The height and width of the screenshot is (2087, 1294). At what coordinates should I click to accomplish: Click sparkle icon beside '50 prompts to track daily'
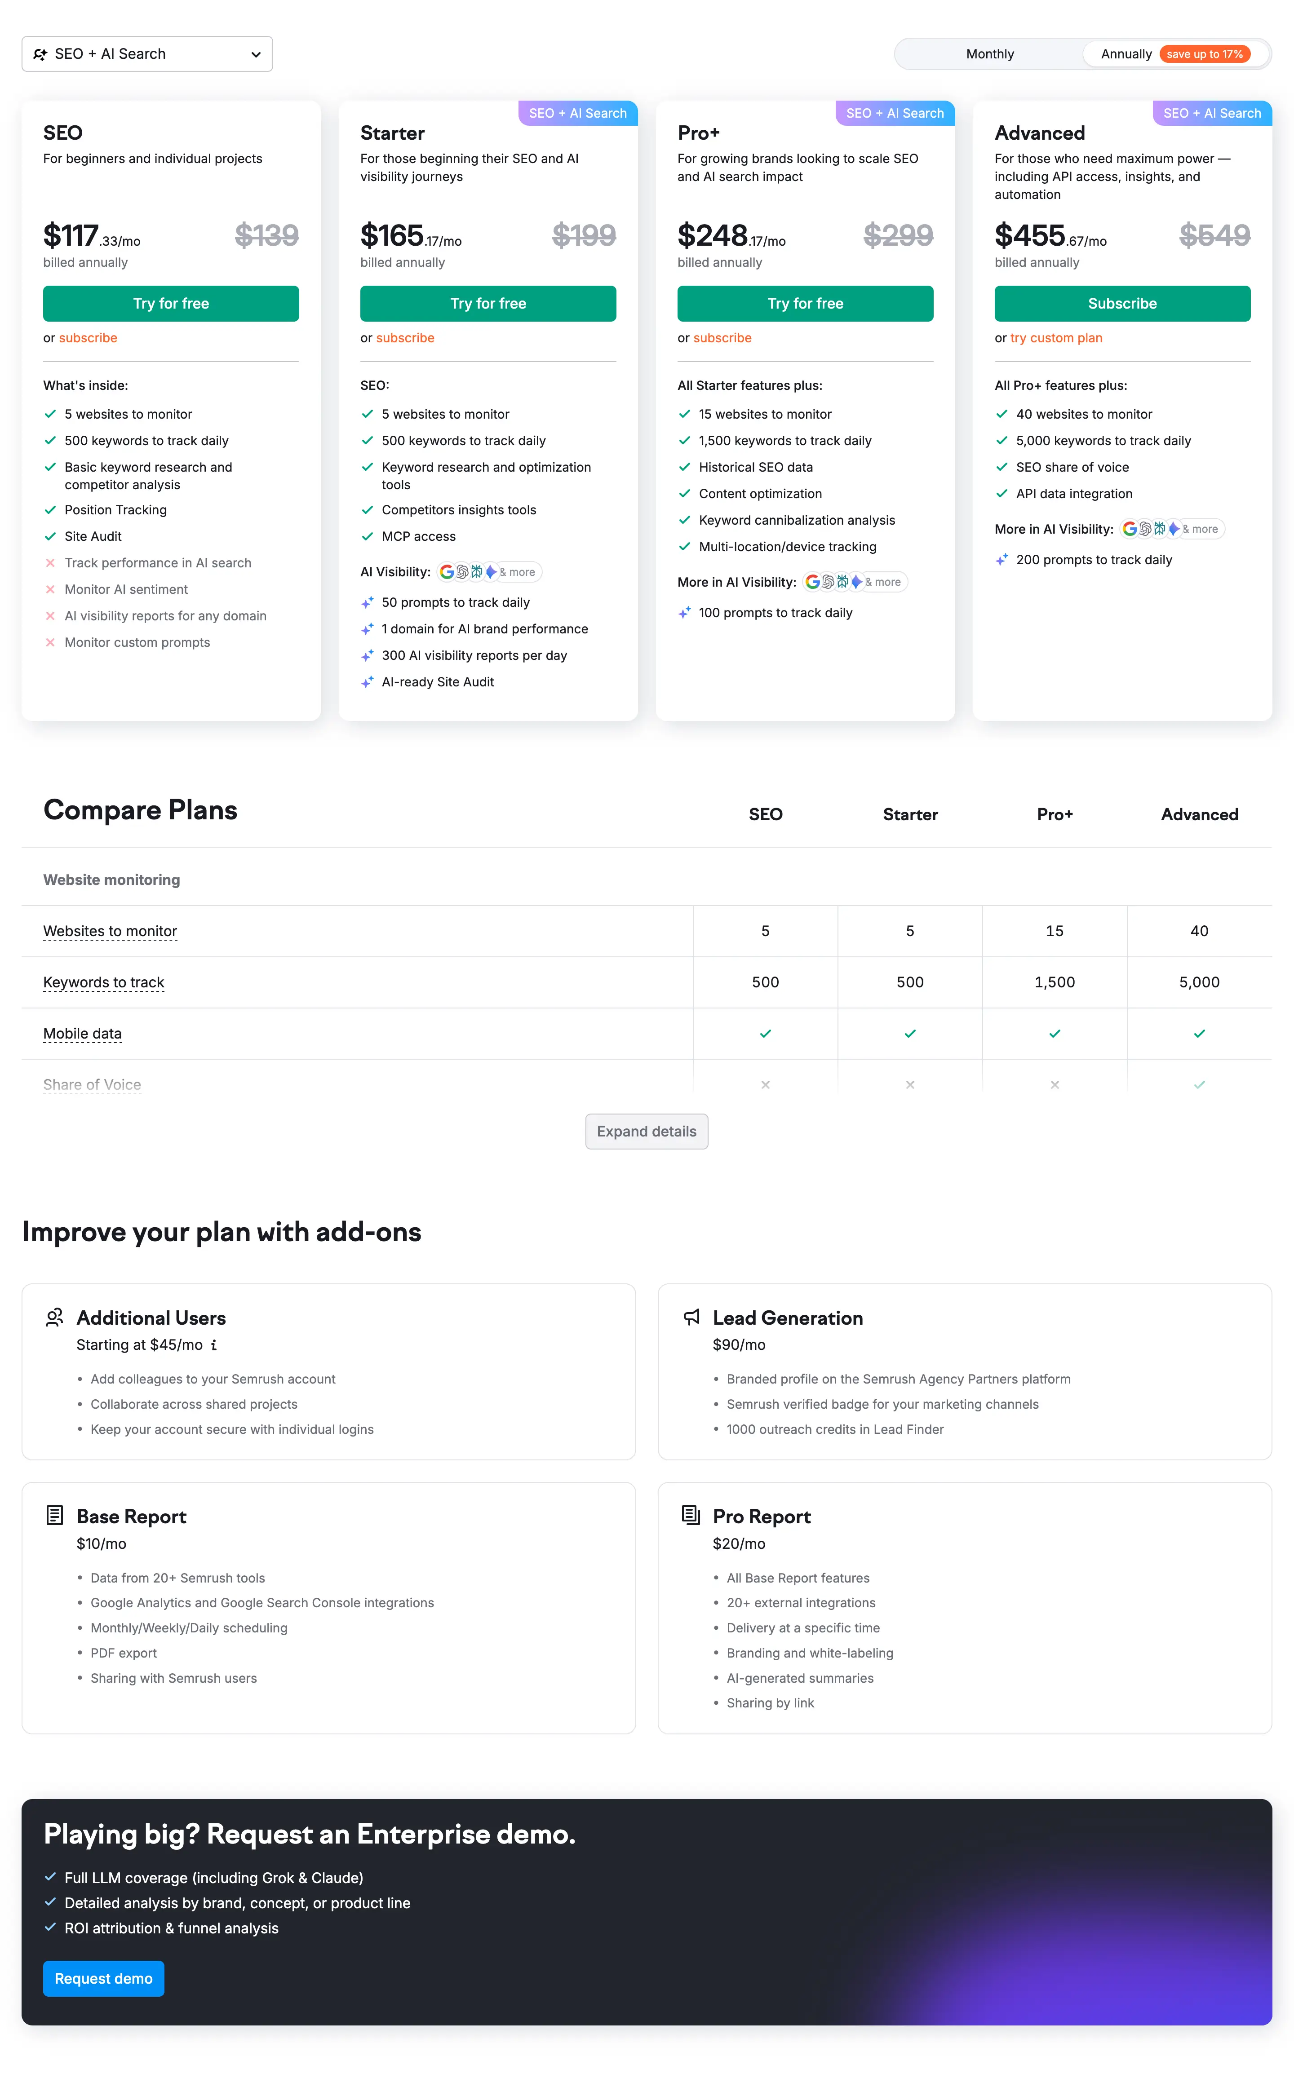click(x=367, y=602)
